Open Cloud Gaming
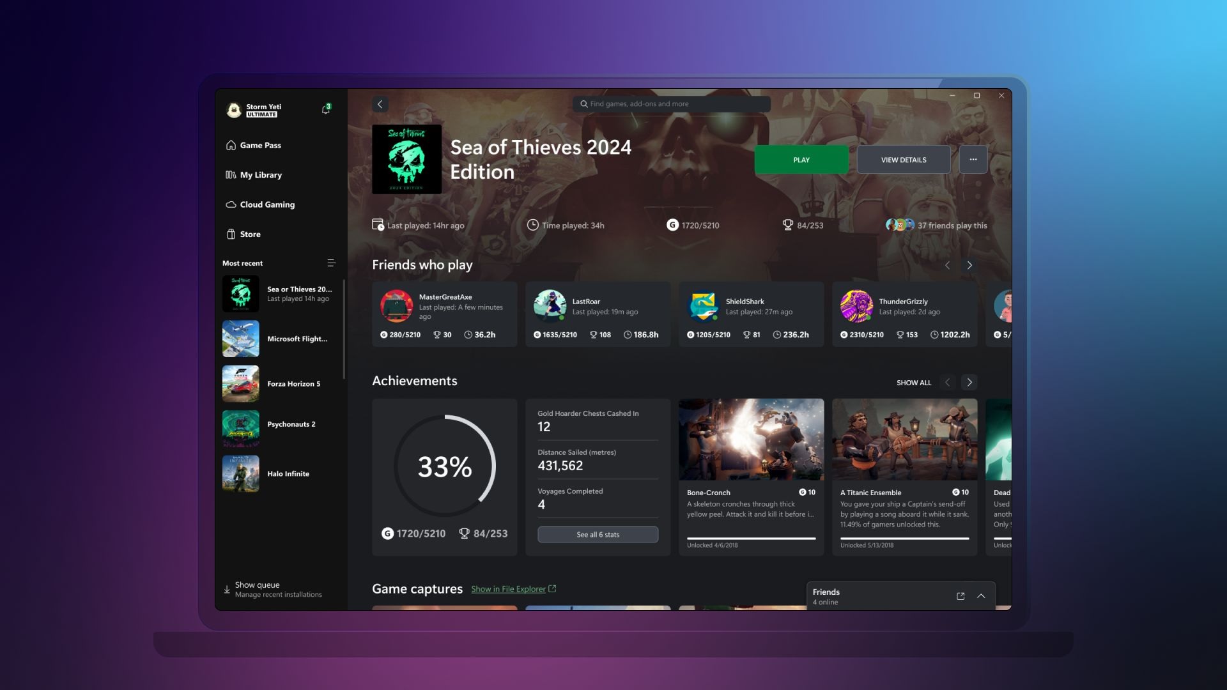This screenshot has height=690, width=1227. [266, 204]
